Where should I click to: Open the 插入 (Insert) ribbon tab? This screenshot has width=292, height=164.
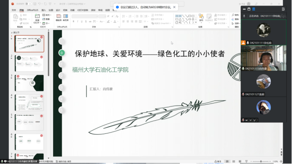pyautogui.click(x=43, y=10)
